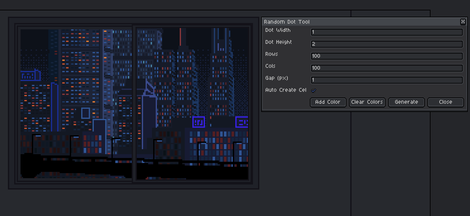470x216 pixels.
Task: Click the 'Dot Width' label
Action: [x=278, y=30]
